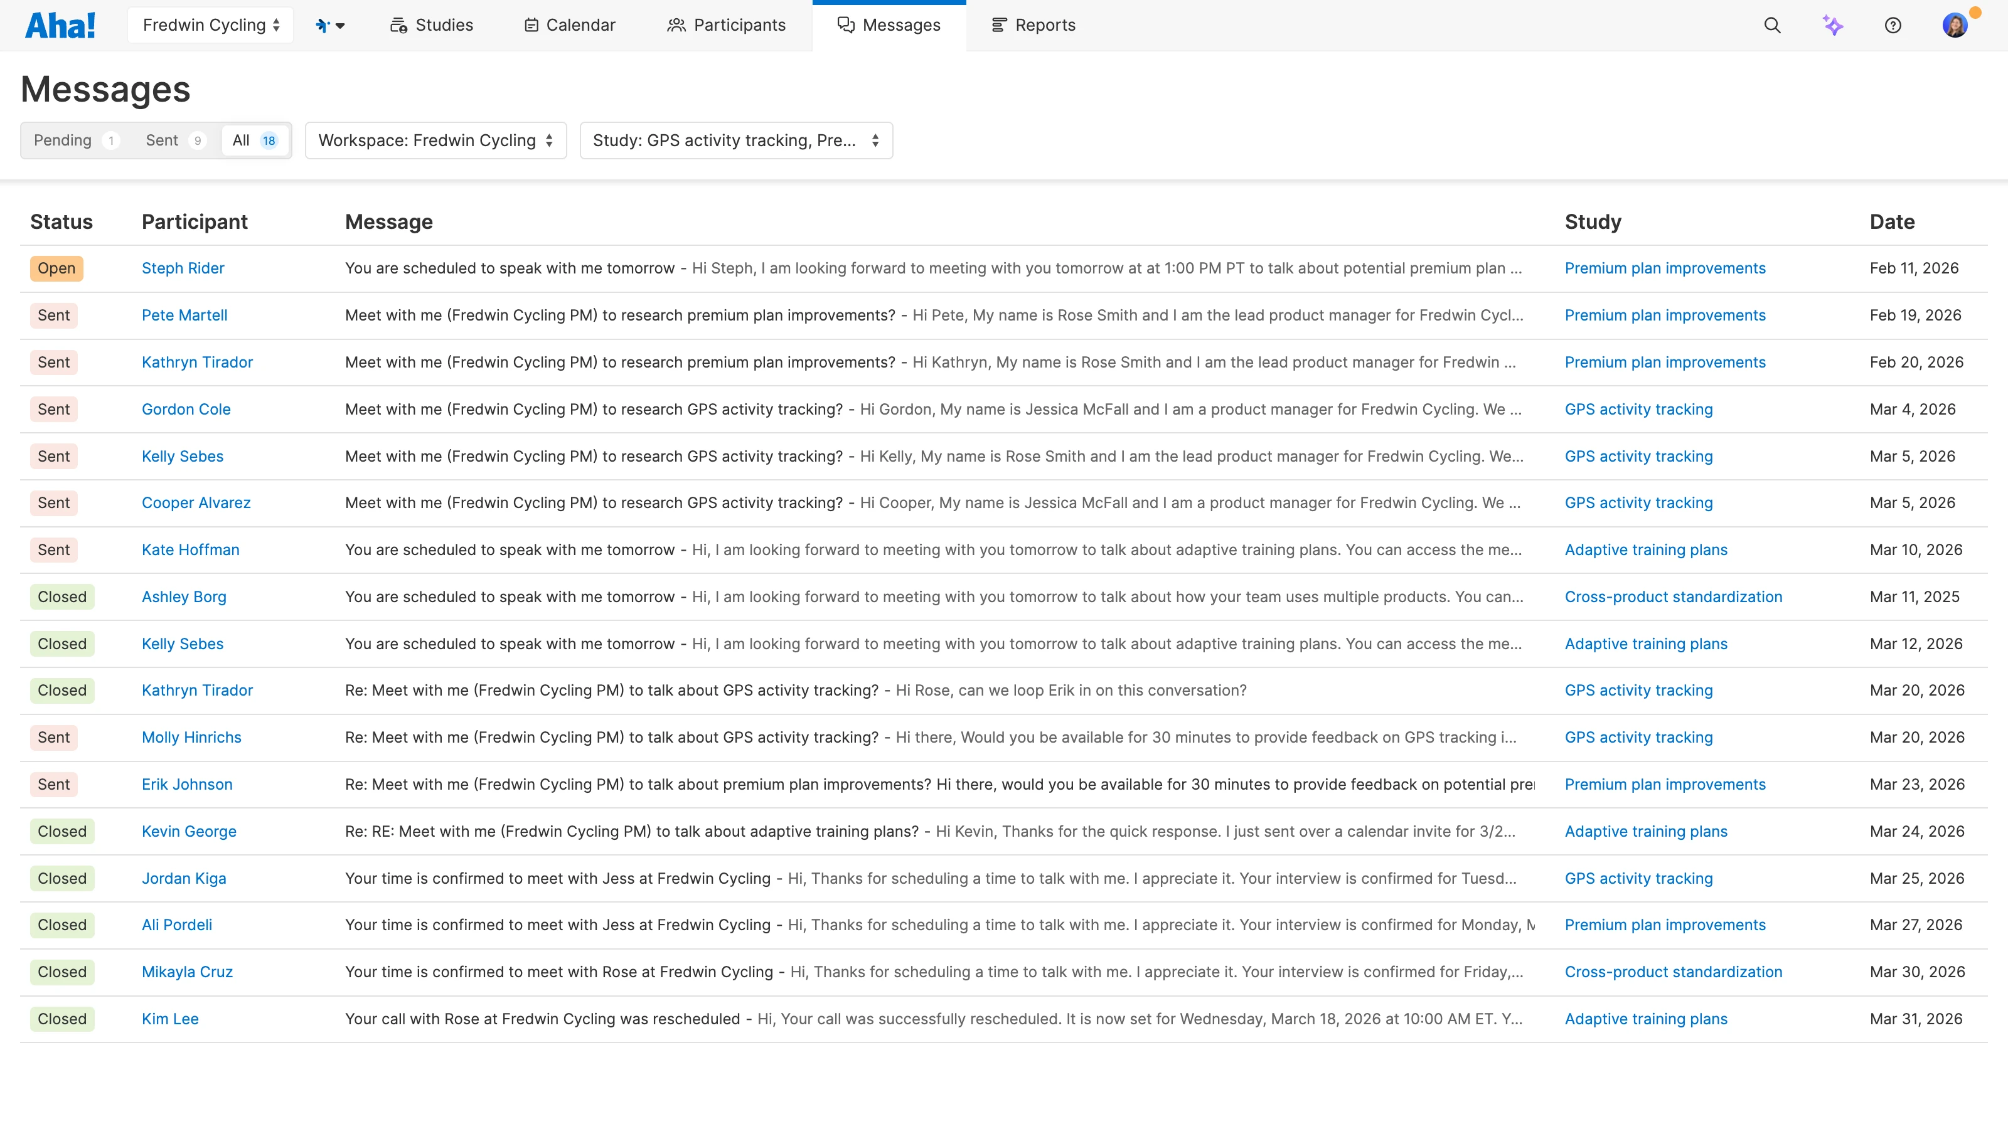
Task: Click the Participants navigation icon
Action: point(676,24)
